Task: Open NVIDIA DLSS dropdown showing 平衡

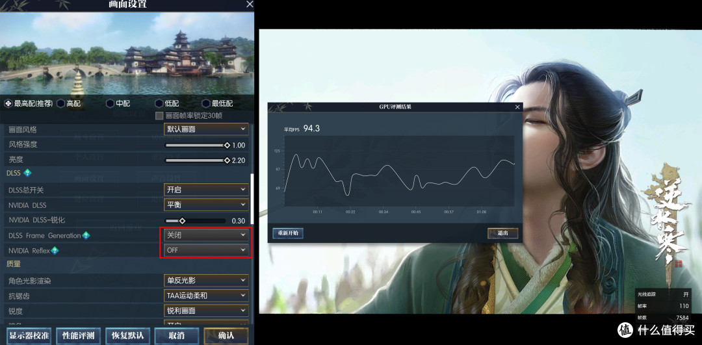Action: 206,205
